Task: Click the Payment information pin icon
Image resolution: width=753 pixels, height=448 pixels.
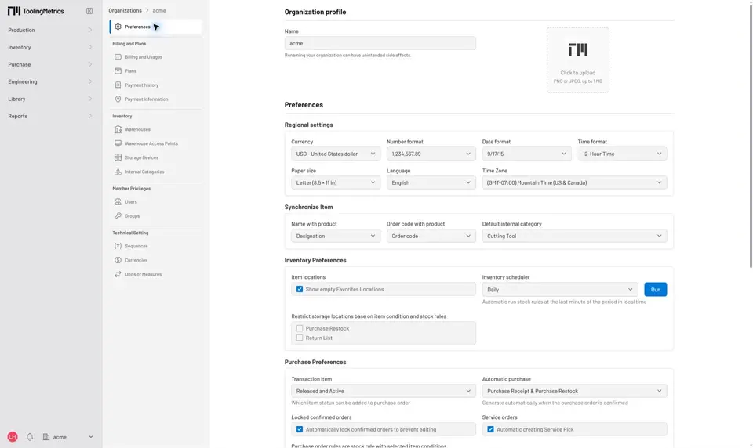Action: 118,99
